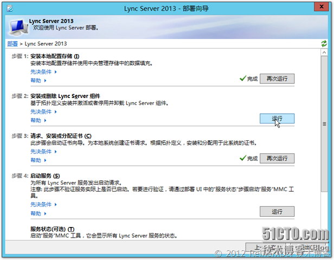Click step 2 title 安装或删除 Lync Server 组件

point(65,96)
